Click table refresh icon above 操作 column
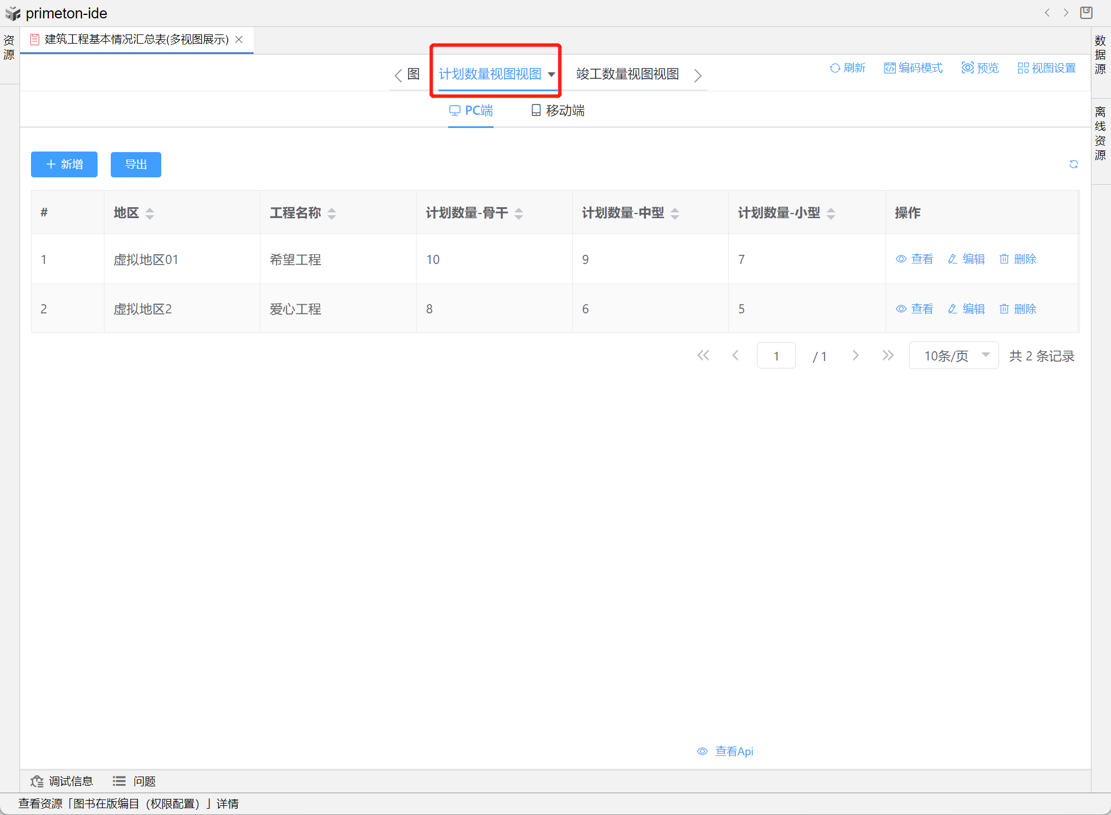The image size is (1111, 815). (x=1074, y=164)
